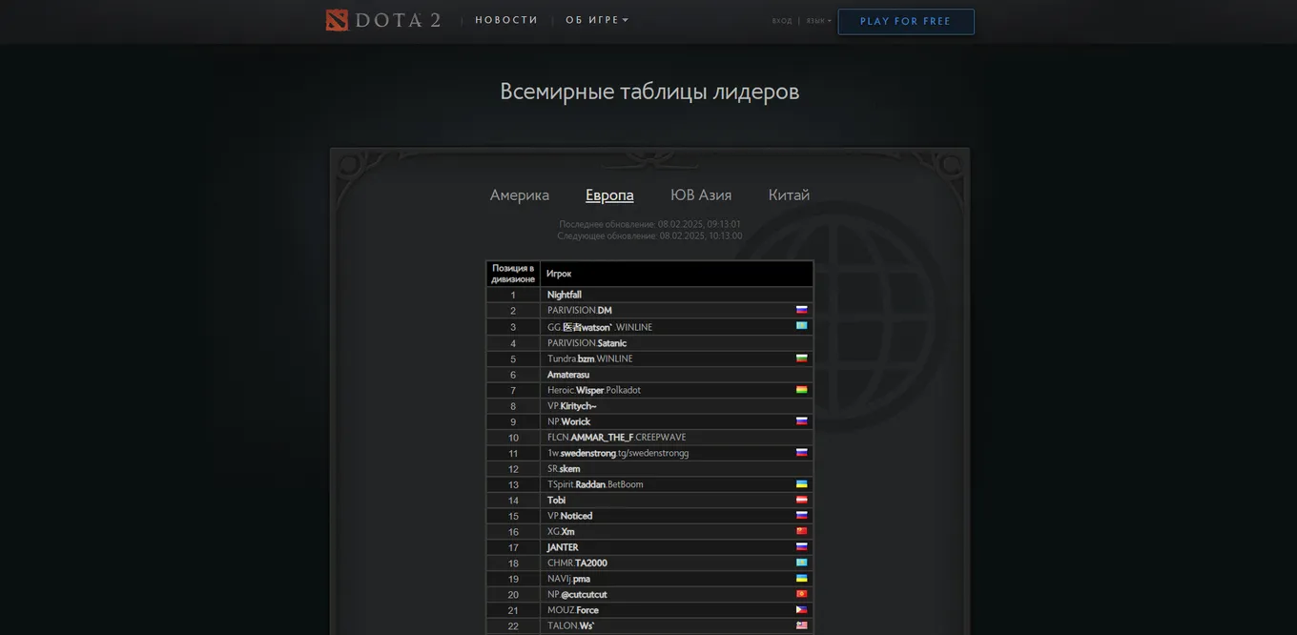Viewport: 1297px width, 635px height.
Task: Click player name PARIVISION.Satanic
Action: 587,343
